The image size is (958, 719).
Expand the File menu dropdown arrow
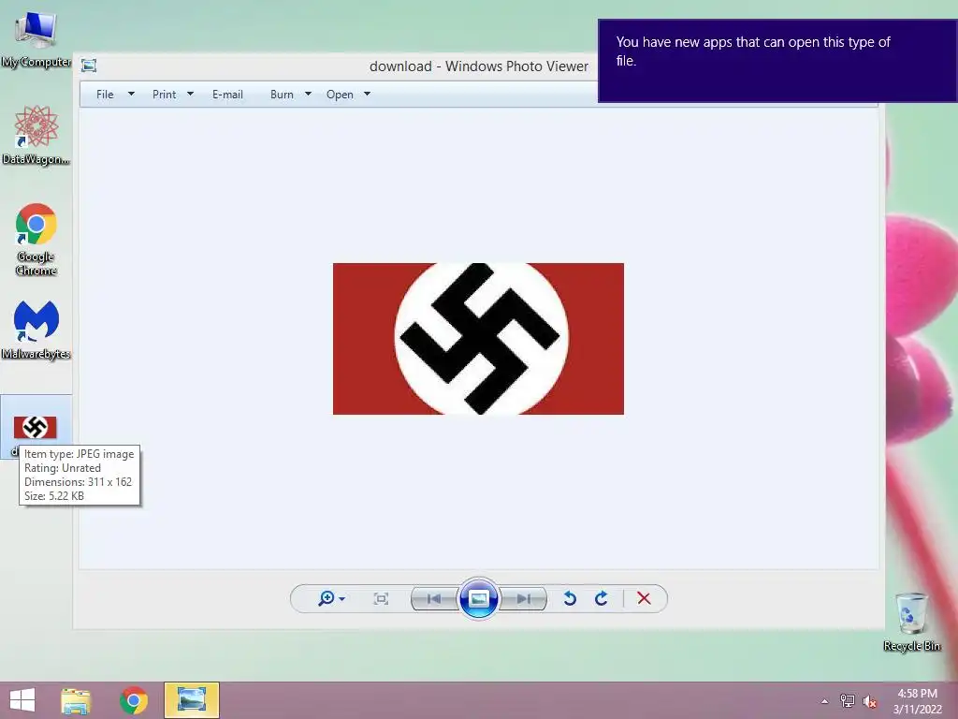coord(131,94)
